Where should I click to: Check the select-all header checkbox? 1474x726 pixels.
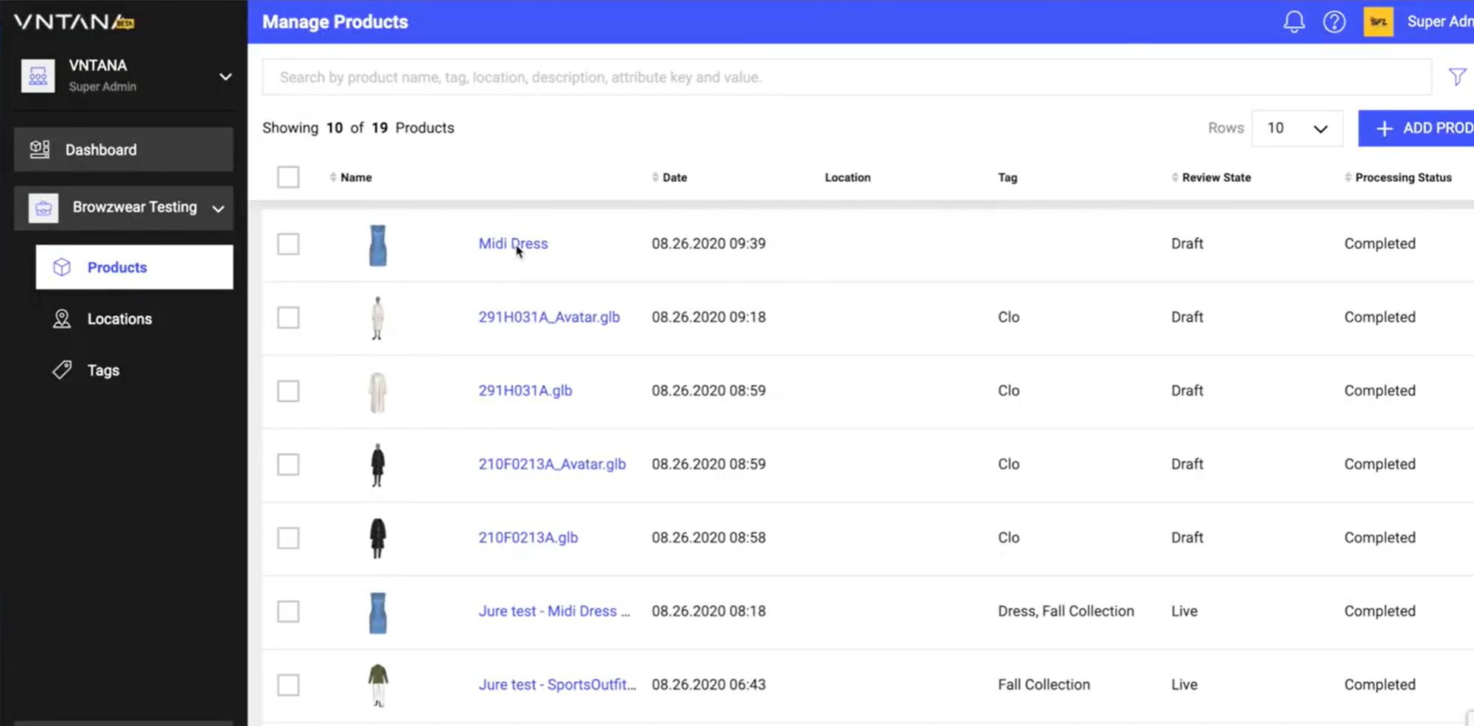288,177
